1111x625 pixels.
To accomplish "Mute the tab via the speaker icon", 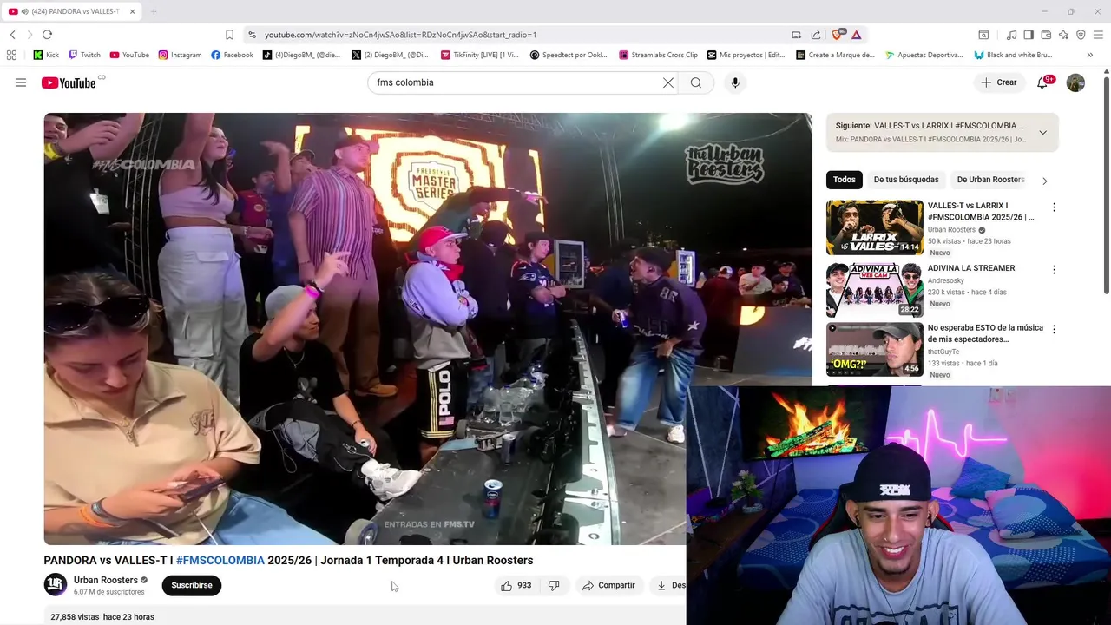I will pyautogui.click(x=23, y=11).
